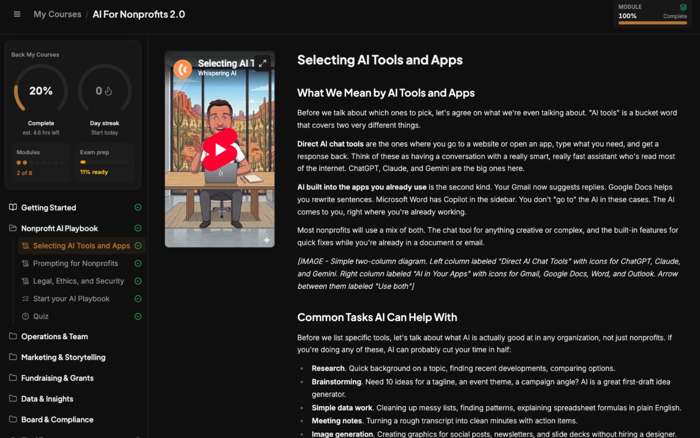The image size is (700, 438).
Task: Toggle completion check for Legal, Ethics, and Security
Action: [x=138, y=281]
